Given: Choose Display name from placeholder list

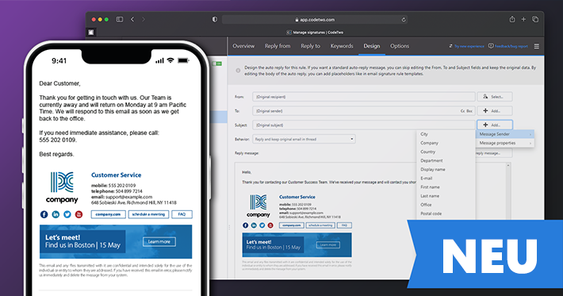Looking at the screenshot, I should [x=433, y=169].
